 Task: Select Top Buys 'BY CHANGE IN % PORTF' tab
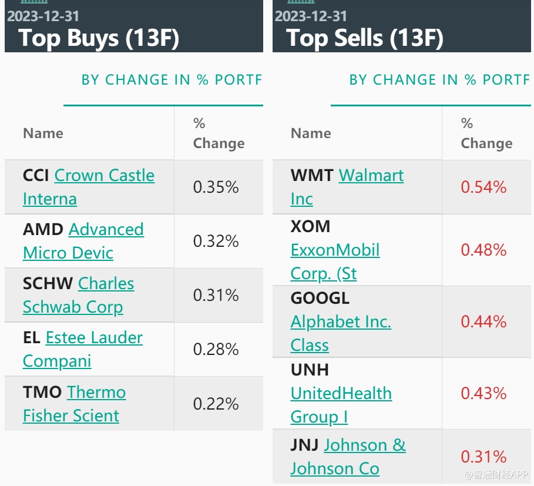[x=172, y=81]
